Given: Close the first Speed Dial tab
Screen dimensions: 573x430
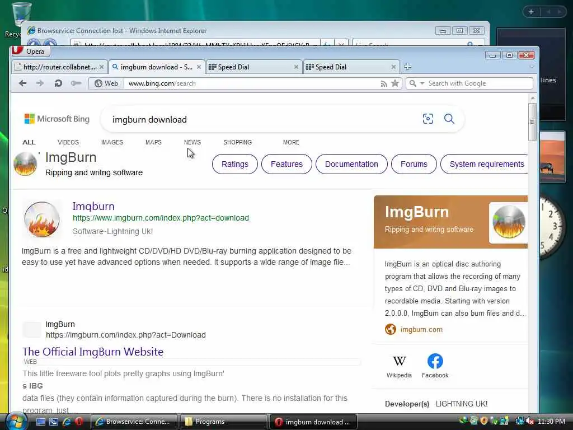Looking at the screenshot, I should [296, 67].
